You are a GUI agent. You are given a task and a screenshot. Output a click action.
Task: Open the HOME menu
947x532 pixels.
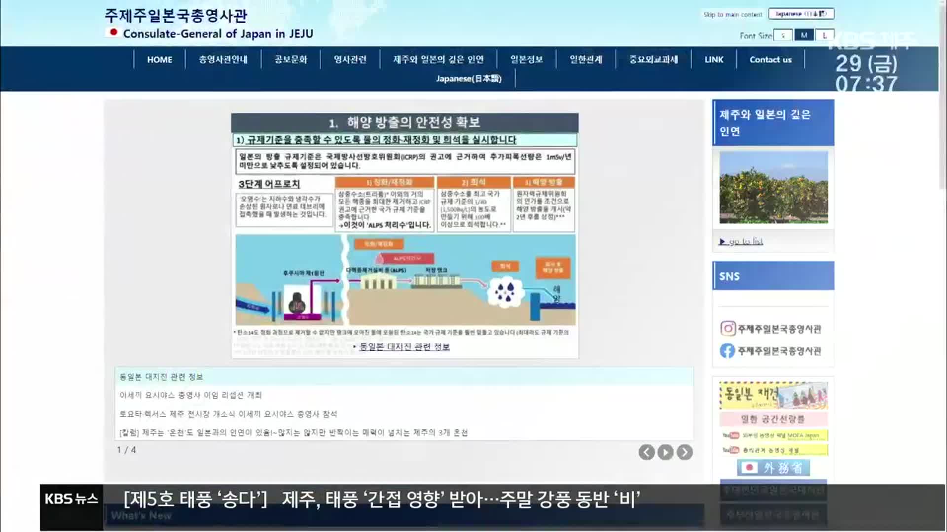tap(159, 60)
